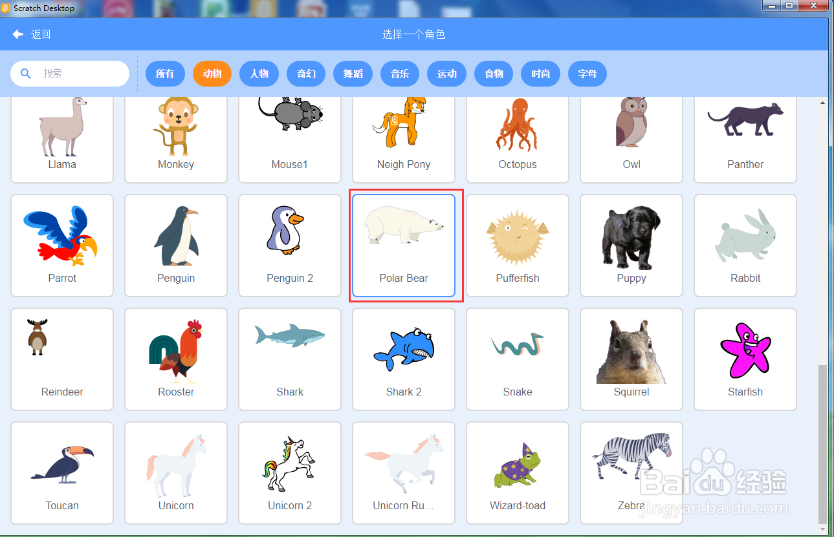Pick the Snake sprite

click(518, 359)
